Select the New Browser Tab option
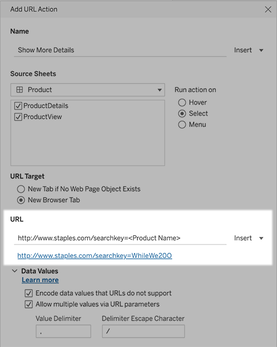The image size is (277, 347). tap(21, 200)
